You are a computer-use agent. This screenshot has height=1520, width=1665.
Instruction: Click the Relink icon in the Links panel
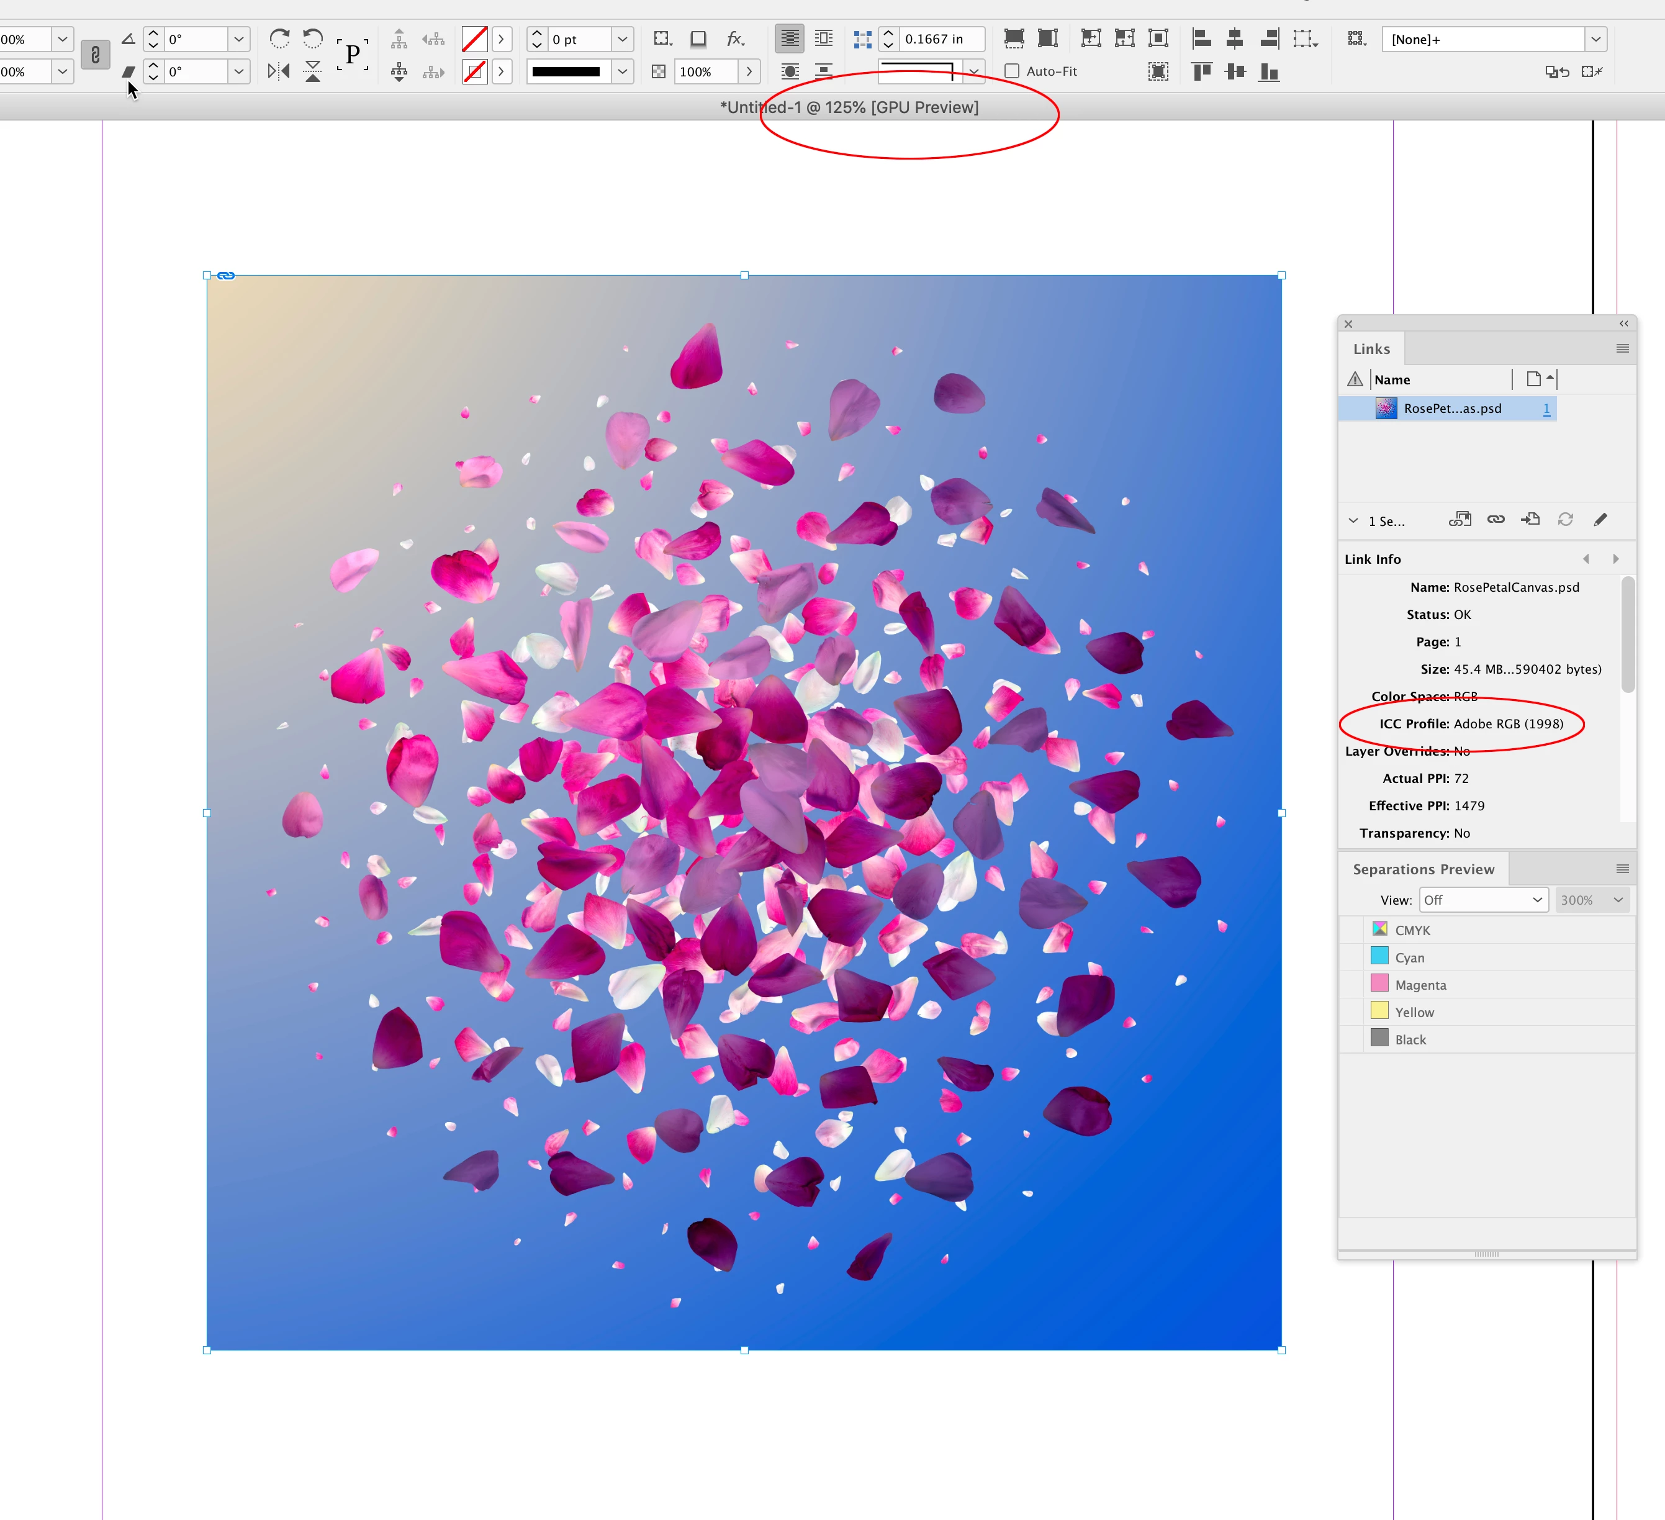point(1496,520)
